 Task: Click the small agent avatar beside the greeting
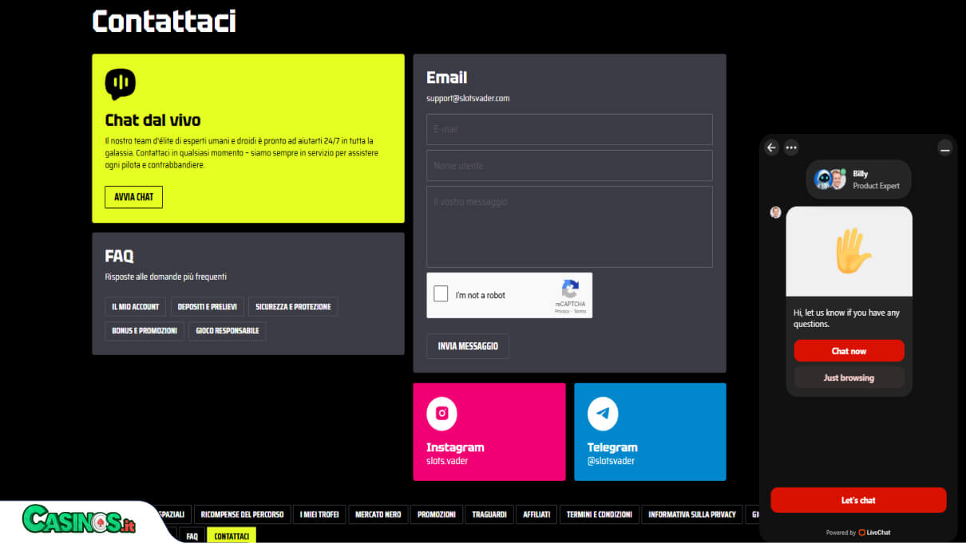coord(775,212)
